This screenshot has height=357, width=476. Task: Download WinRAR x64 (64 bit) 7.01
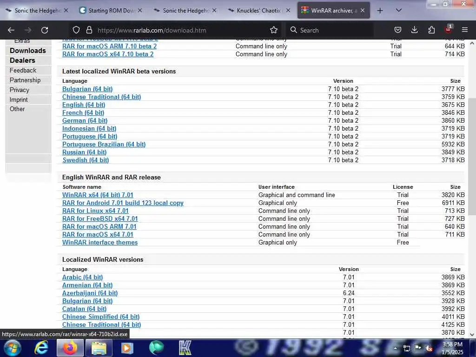click(x=98, y=195)
